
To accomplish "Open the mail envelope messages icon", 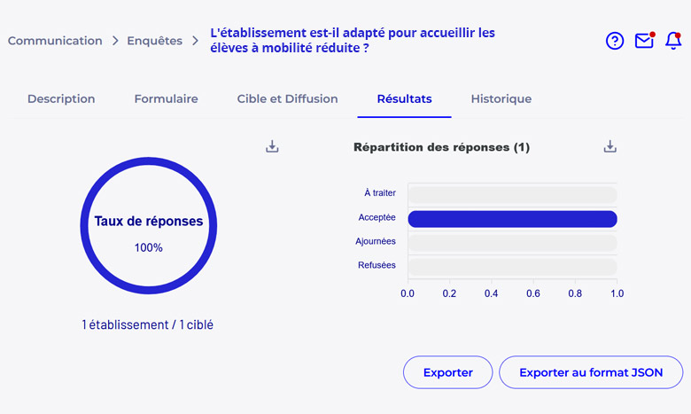I will 645,41.
